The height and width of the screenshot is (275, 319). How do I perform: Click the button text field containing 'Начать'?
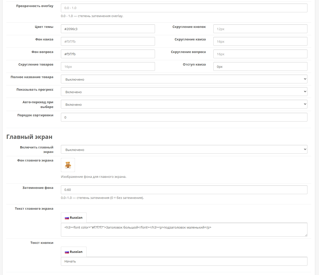[184, 261]
